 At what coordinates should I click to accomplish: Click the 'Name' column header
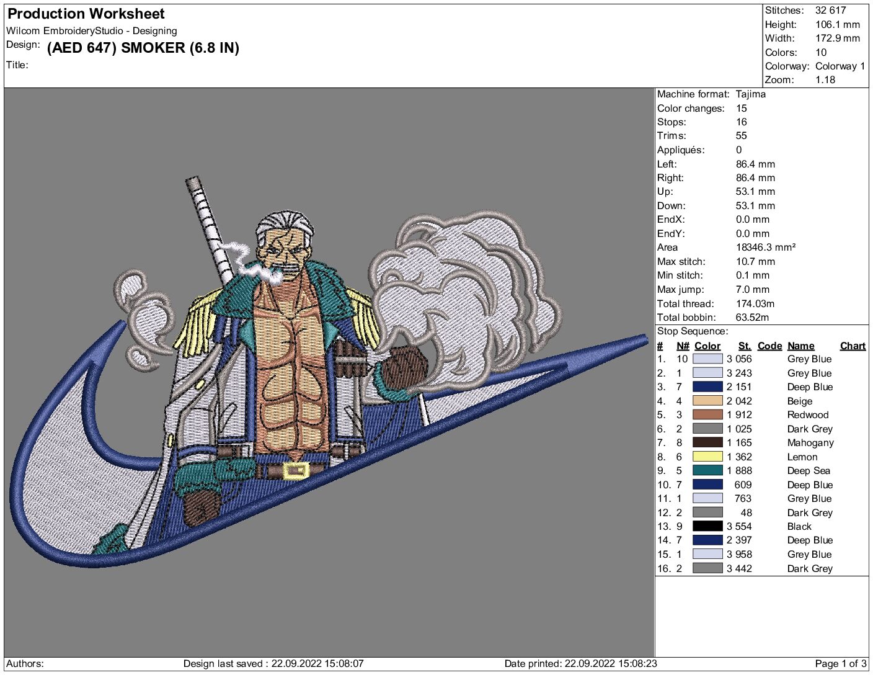(801, 346)
